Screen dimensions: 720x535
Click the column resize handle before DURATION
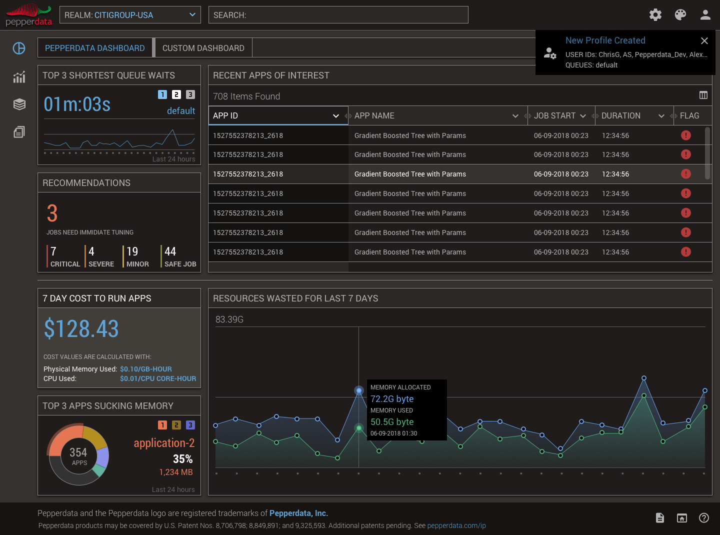(595, 116)
